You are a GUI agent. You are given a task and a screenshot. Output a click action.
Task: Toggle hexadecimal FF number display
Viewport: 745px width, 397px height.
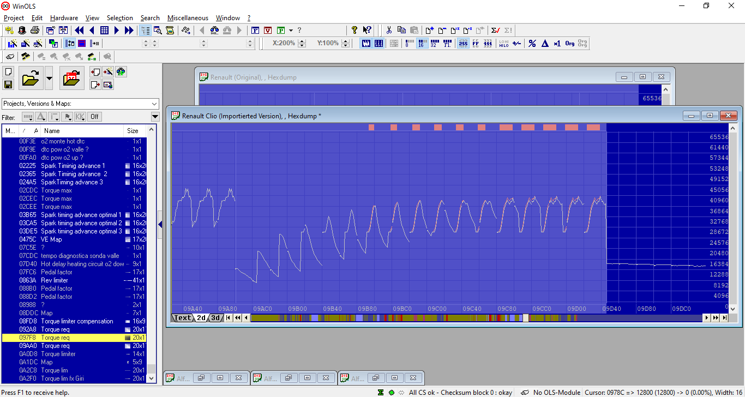click(x=476, y=44)
